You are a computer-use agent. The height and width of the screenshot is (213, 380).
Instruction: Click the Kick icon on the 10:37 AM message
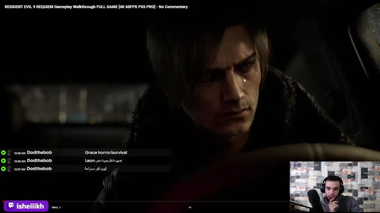pos(3,169)
